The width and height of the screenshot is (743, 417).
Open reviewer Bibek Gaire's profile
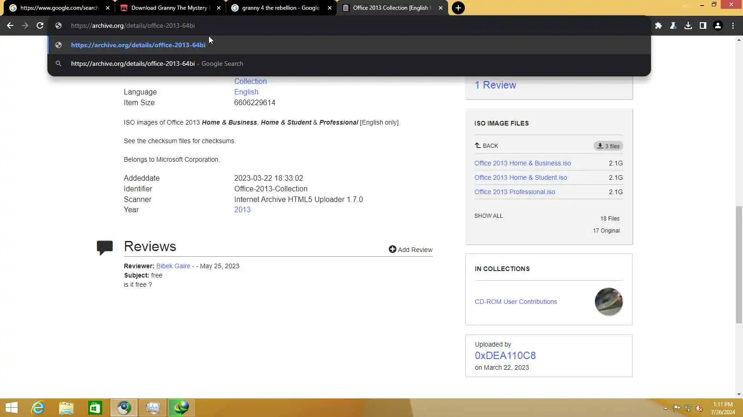pyautogui.click(x=173, y=266)
